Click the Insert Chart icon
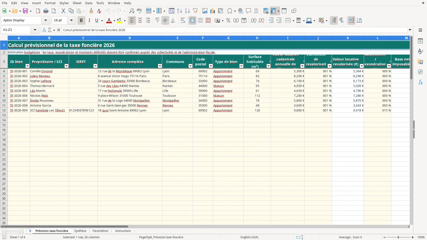 pos(213,11)
